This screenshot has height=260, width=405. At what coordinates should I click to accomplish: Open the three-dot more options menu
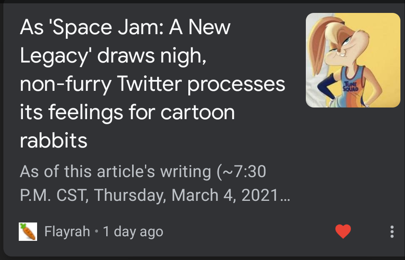392,231
